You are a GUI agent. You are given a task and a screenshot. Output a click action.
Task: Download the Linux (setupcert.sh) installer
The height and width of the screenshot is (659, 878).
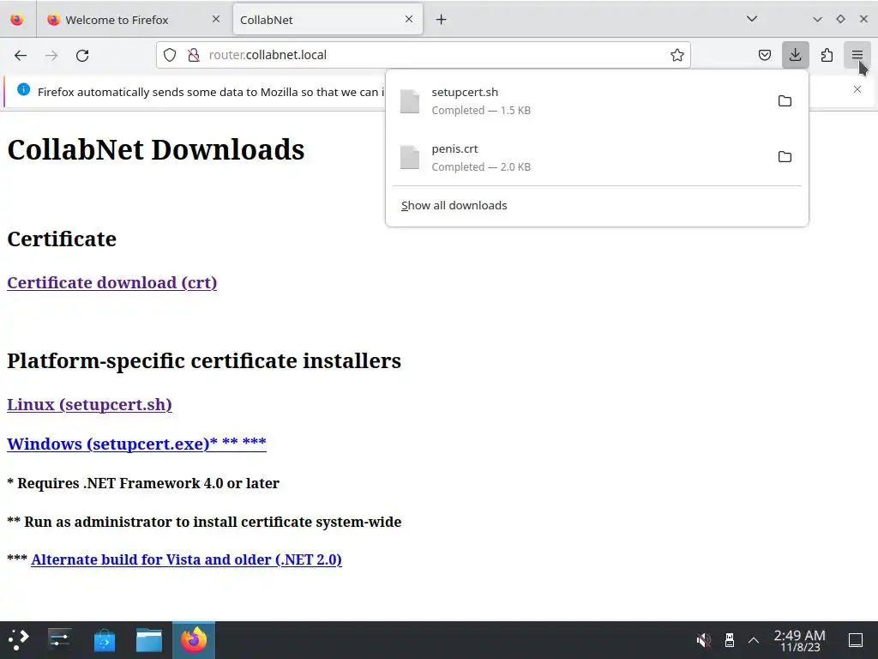[89, 405]
